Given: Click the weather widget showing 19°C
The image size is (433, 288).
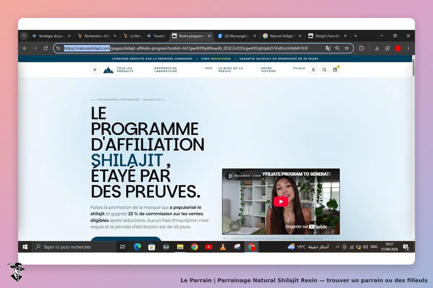Looking at the screenshot, I should (309, 247).
